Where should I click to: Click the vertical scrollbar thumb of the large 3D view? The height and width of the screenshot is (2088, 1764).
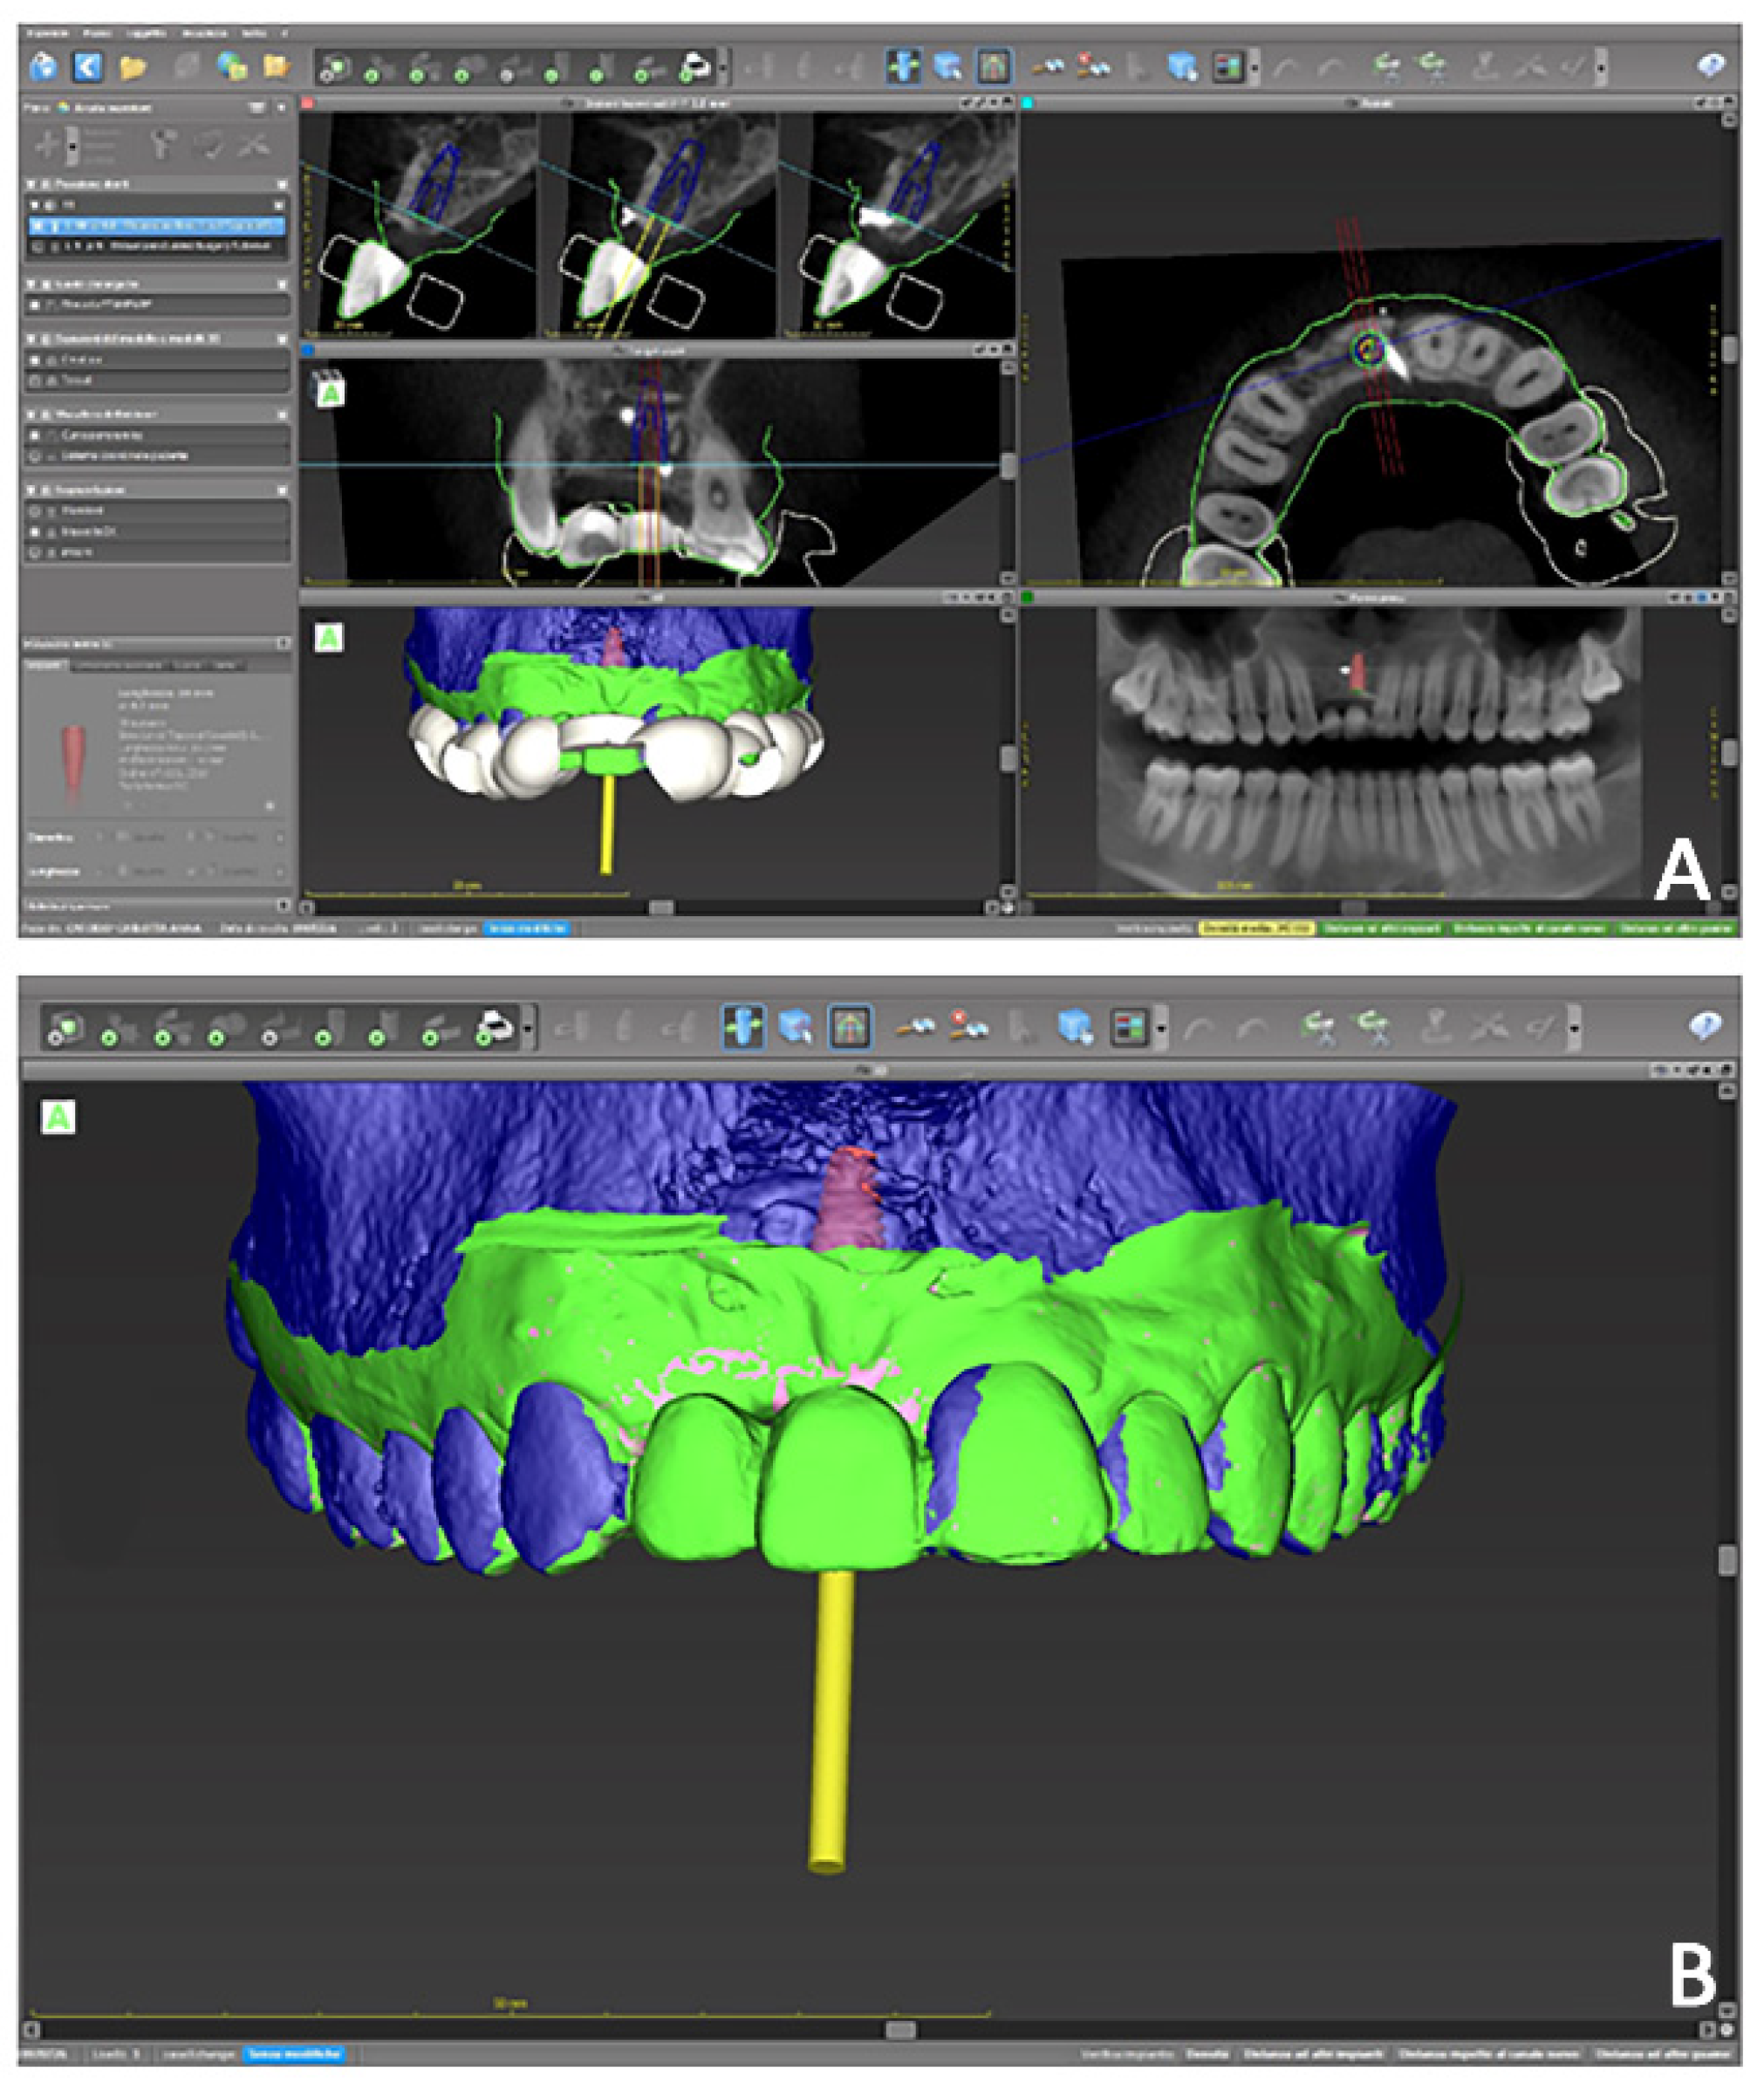tap(1728, 1560)
